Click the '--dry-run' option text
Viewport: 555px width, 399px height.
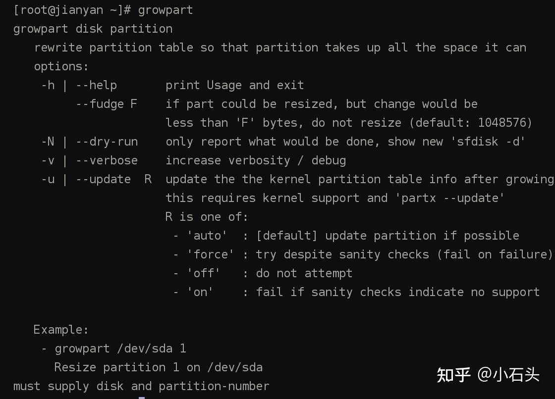107,142
